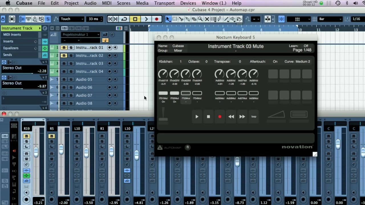
Task: Toggle monitor on Instrument Track 04
Action: (x=115, y=71)
